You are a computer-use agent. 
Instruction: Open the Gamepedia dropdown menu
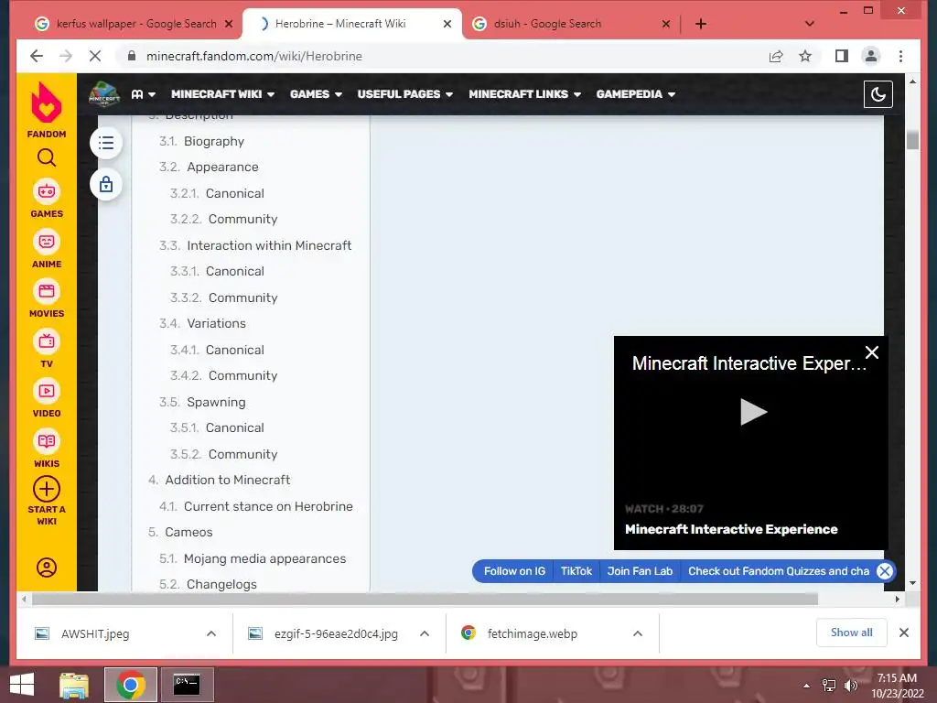point(635,94)
